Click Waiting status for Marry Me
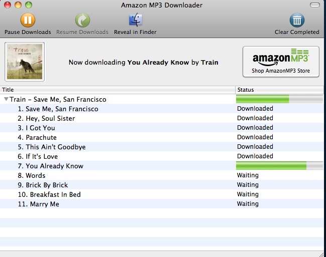This screenshot has width=326, height=257. [248, 204]
